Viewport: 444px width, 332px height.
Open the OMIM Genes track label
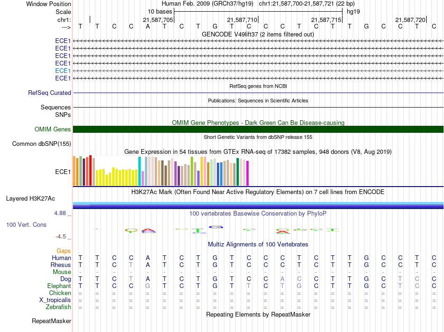pos(52,130)
